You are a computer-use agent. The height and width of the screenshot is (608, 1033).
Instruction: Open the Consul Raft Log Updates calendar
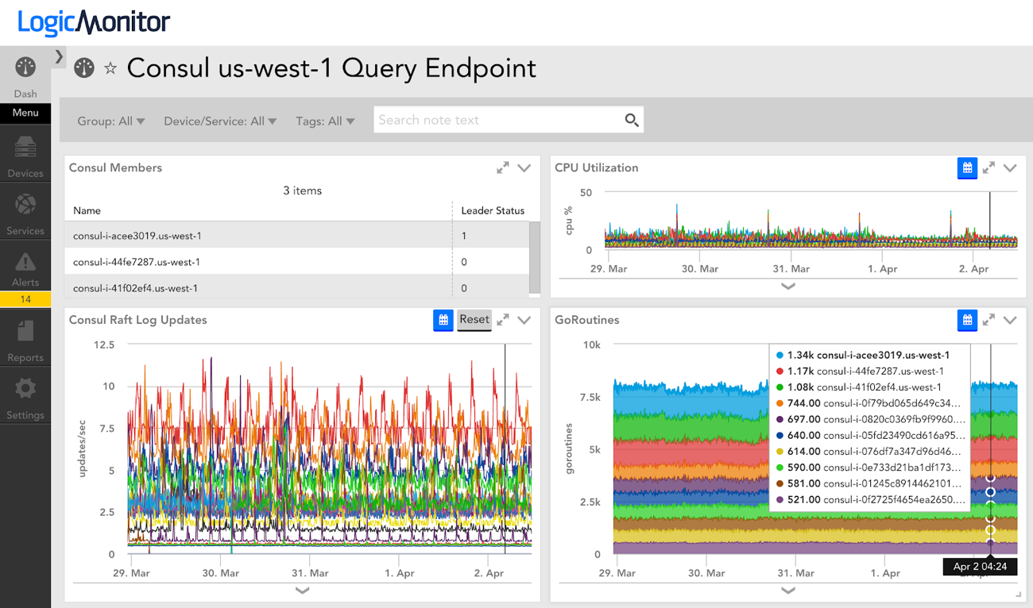(443, 320)
